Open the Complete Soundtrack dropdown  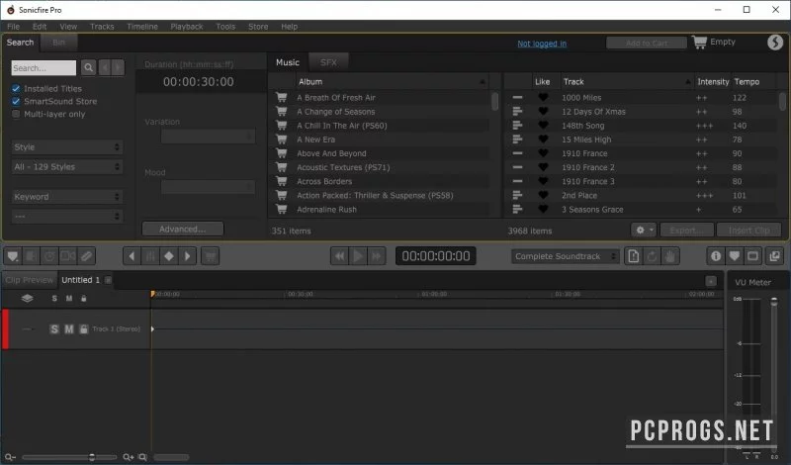tap(565, 256)
